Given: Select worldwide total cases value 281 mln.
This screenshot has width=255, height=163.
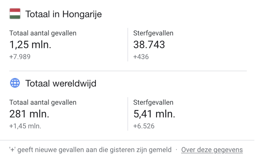Looking at the screenshot, I should tap(29, 114).
